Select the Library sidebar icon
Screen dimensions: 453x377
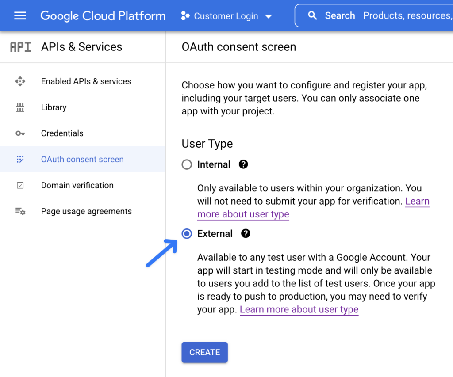(20, 107)
